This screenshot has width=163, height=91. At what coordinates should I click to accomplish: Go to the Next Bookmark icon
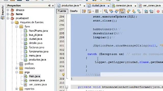click(x=134, y=11)
